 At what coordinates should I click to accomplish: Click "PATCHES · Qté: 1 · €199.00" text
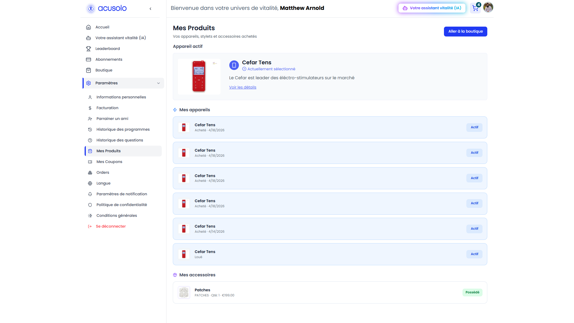214,295
